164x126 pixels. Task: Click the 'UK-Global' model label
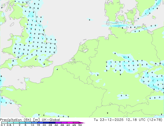(x=51, y=120)
